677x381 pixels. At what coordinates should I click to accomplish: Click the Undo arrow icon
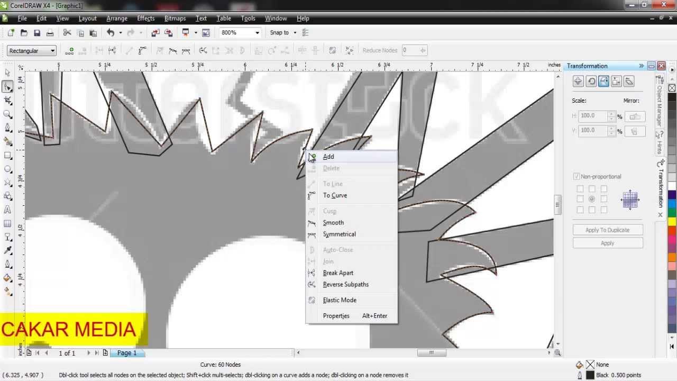click(111, 33)
